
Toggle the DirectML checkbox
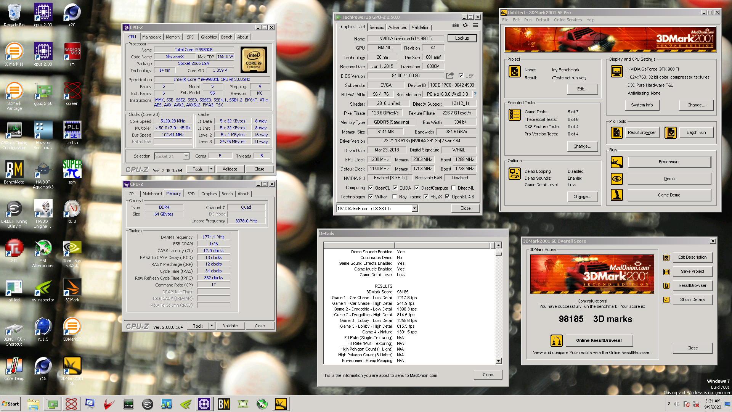pyautogui.click(x=453, y=188)
